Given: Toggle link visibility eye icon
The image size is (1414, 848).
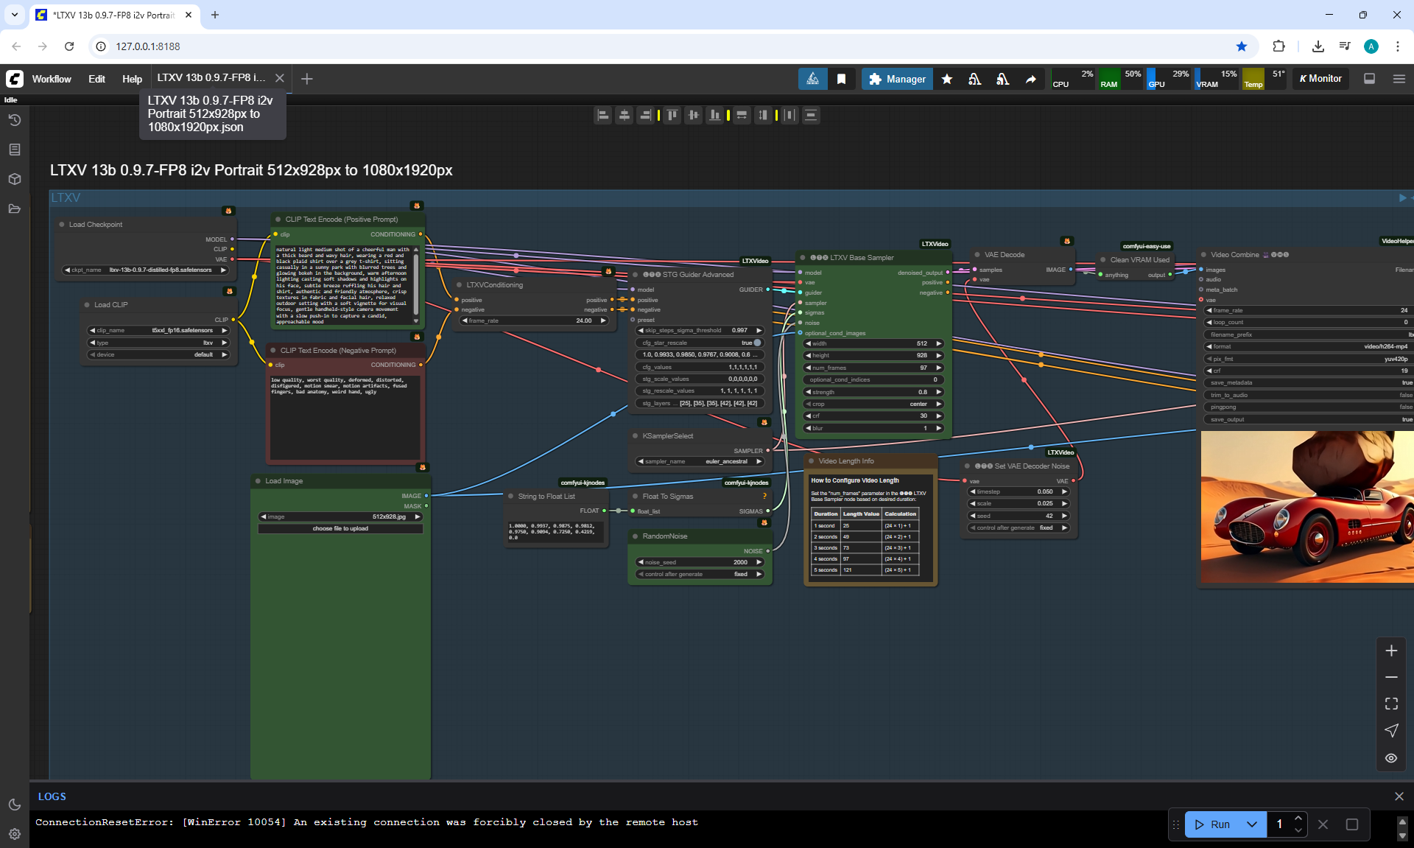Looking at the screenshot, I should [x=1390, y=757].
